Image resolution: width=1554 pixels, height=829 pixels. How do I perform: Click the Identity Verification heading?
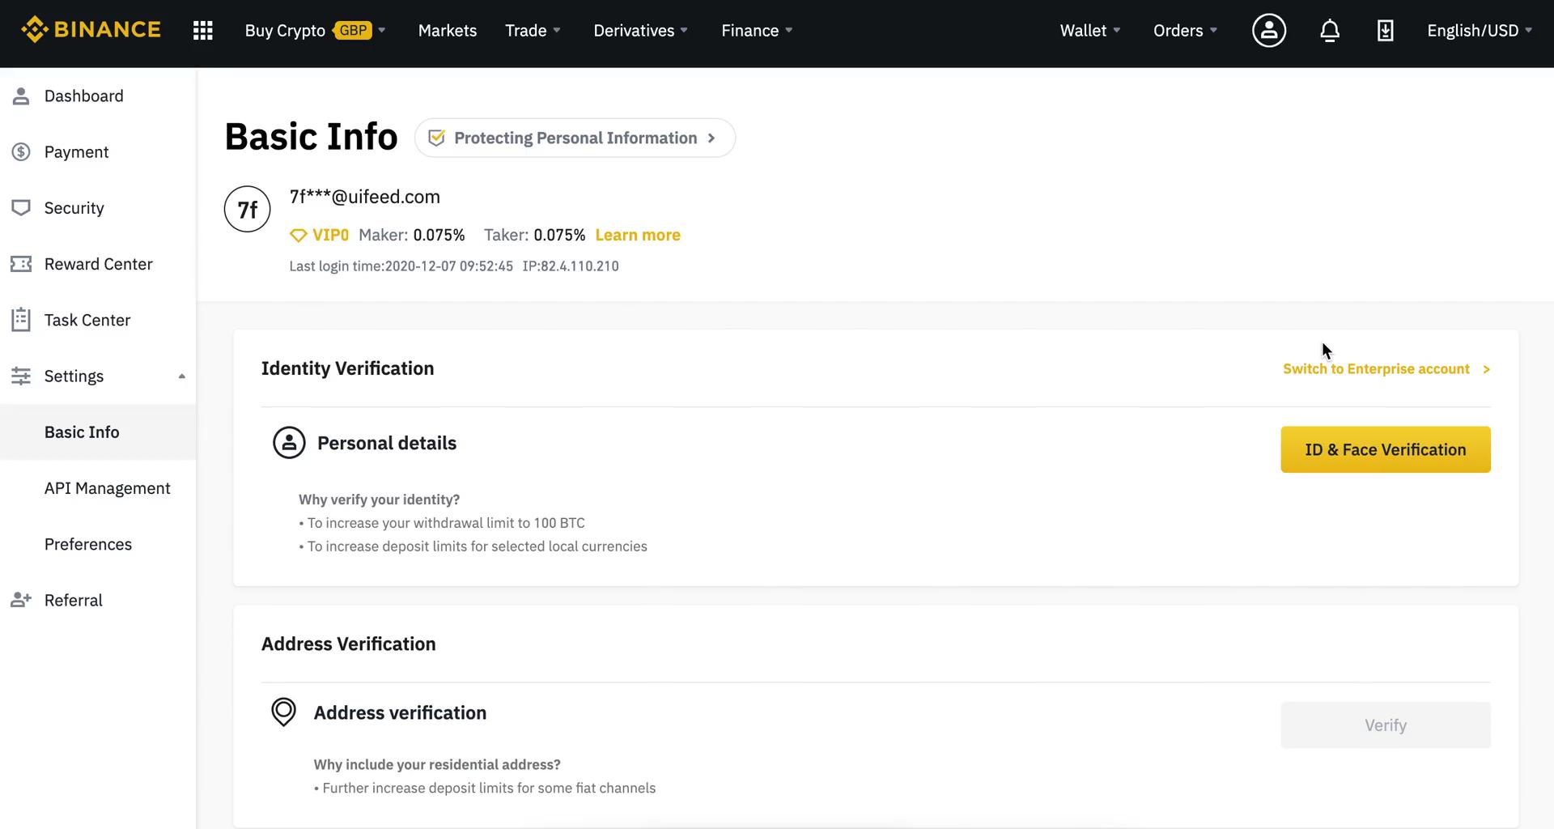(348, 368)
